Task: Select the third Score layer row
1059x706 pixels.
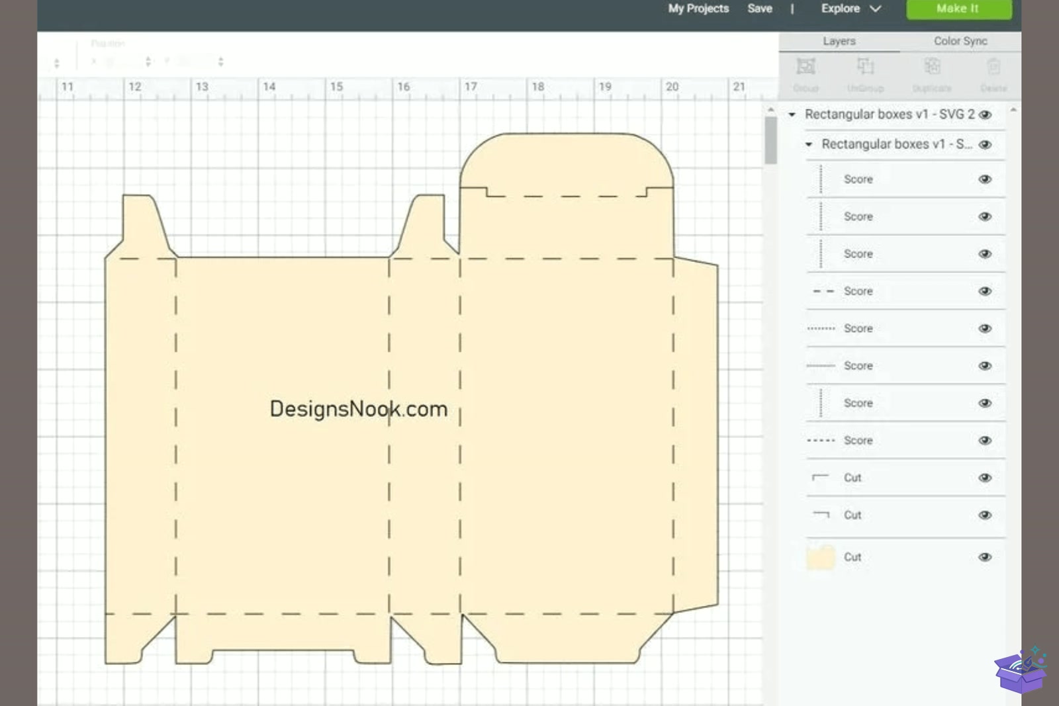Action: (x=905, y=254)
